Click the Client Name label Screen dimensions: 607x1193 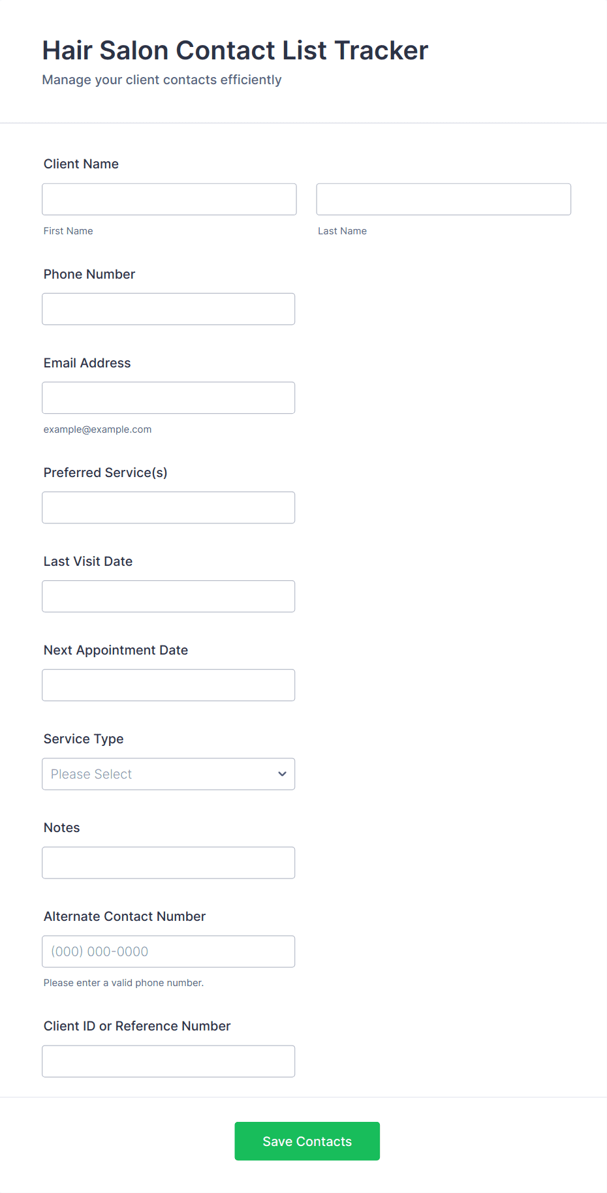click(x=81, y=164)
